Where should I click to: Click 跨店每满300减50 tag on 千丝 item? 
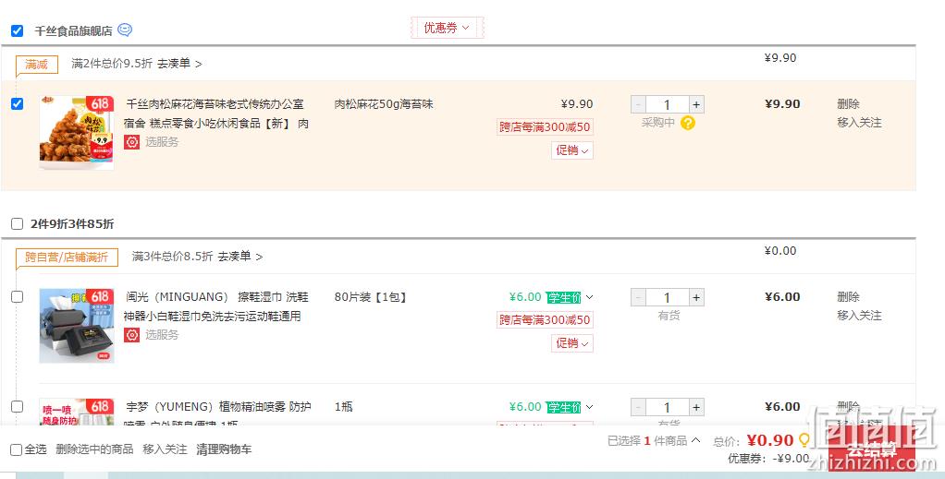tap(545, 127)
